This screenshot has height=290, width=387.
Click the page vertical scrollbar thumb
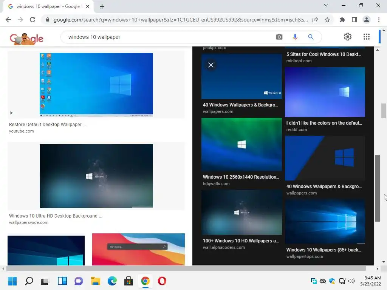(384, 111)
